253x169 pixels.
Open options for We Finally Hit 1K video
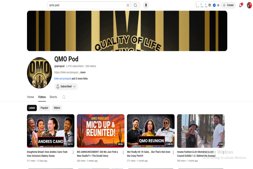pos(173,153)
